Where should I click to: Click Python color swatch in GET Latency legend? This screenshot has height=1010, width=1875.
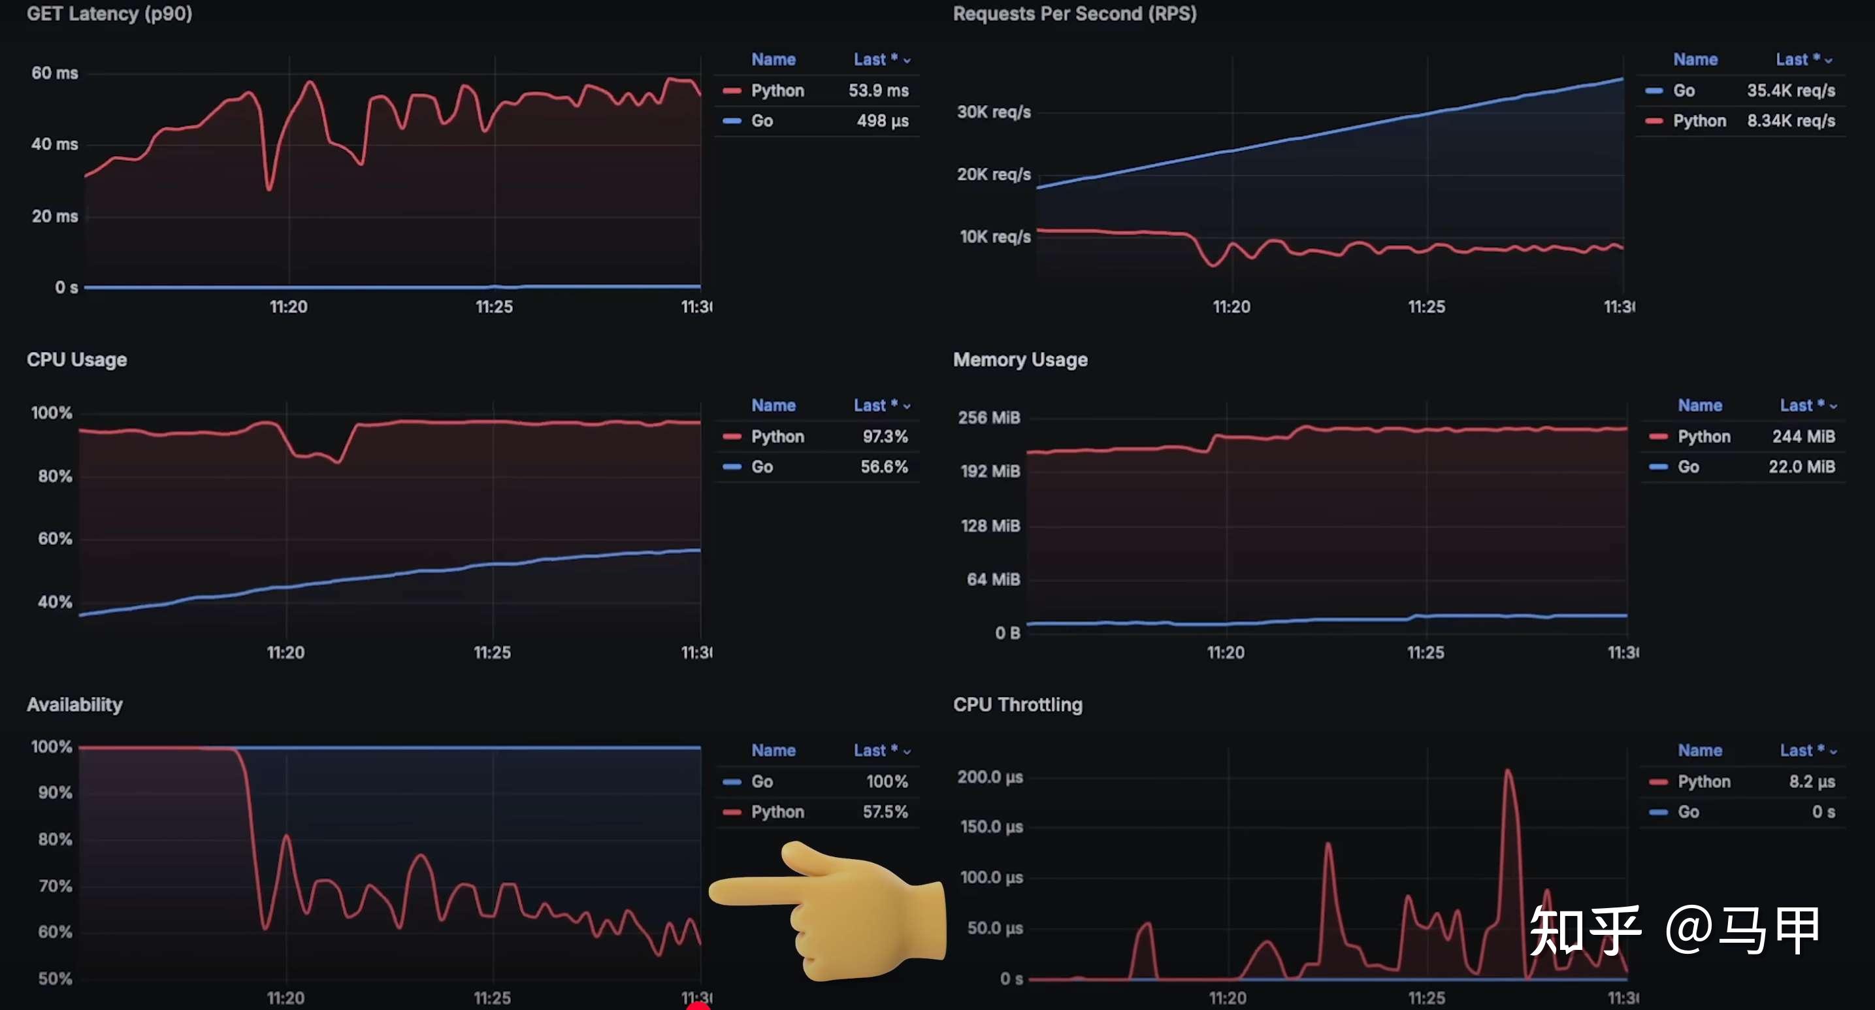point(732,91)
